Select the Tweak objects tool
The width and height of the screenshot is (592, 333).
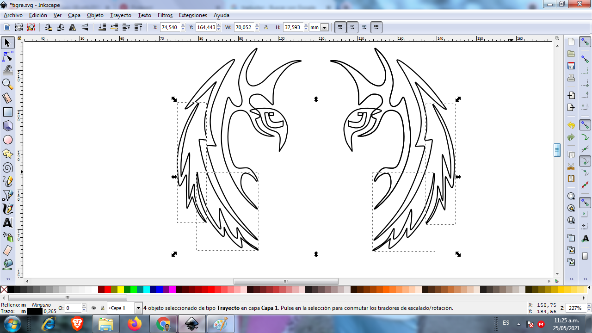pos(7,70)
